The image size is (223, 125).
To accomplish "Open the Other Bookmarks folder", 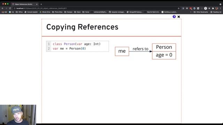I will point(201,12).
